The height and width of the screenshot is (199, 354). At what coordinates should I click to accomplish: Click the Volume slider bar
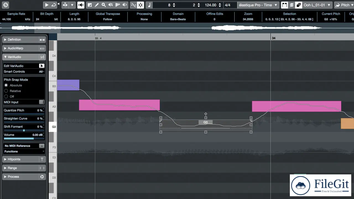pyautogui.click(x=24, y=138)
